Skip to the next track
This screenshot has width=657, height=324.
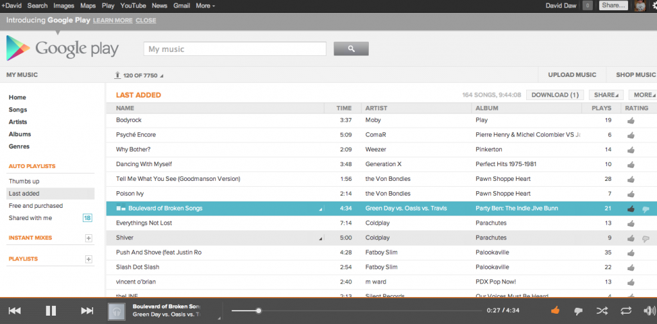coord(87,311)
